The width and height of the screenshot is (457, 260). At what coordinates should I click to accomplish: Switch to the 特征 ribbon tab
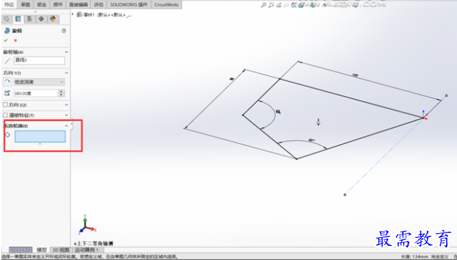9,5
